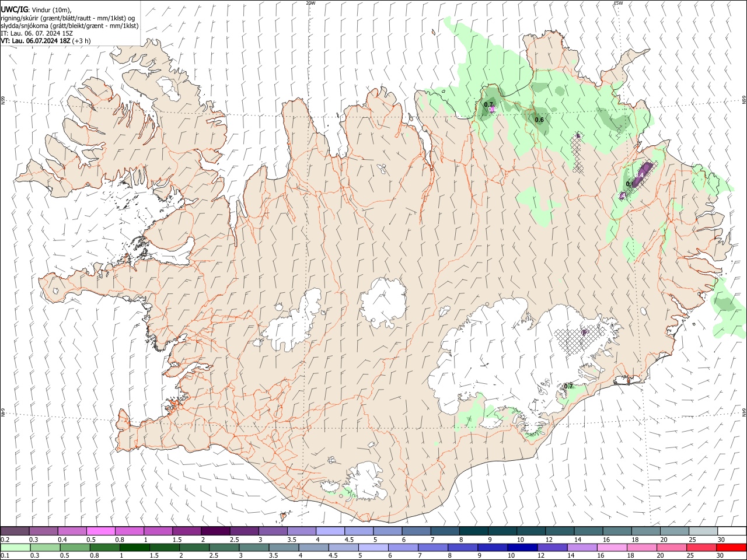
Task: Pick the upper legend swatch labeled 3
Action: point(273,531)
